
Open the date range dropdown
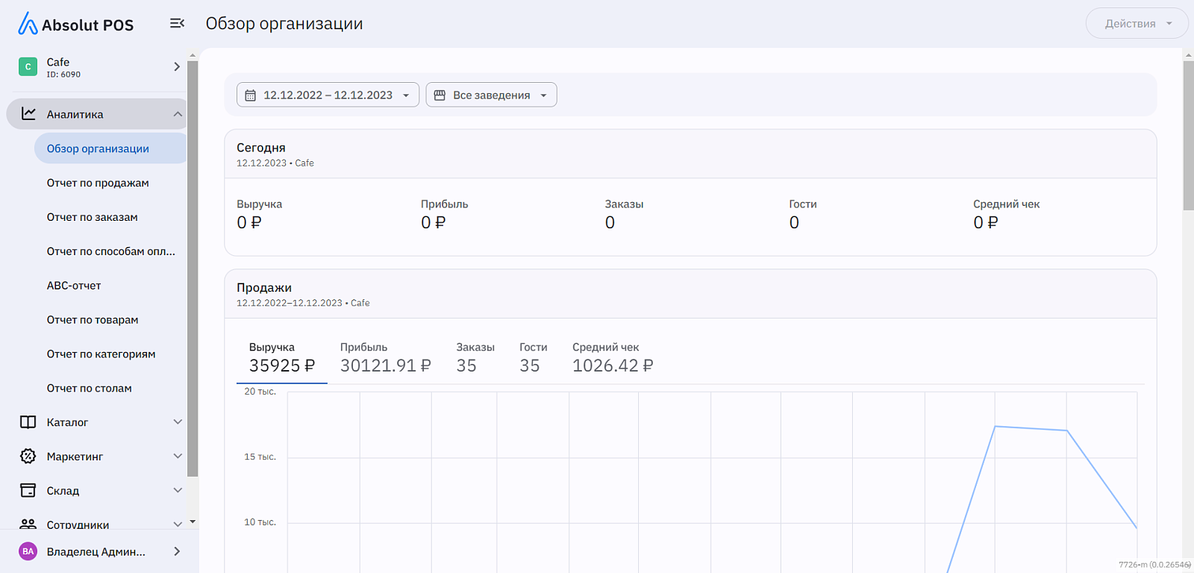coord(328,95)
